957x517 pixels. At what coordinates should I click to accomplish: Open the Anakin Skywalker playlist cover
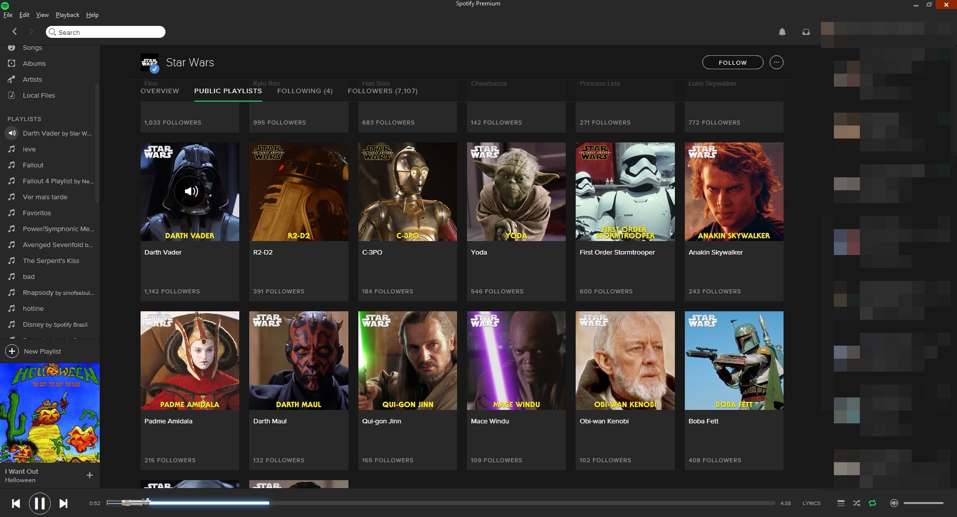click(734, 192)
